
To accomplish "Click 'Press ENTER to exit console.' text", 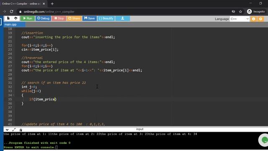I will [29, 147].
